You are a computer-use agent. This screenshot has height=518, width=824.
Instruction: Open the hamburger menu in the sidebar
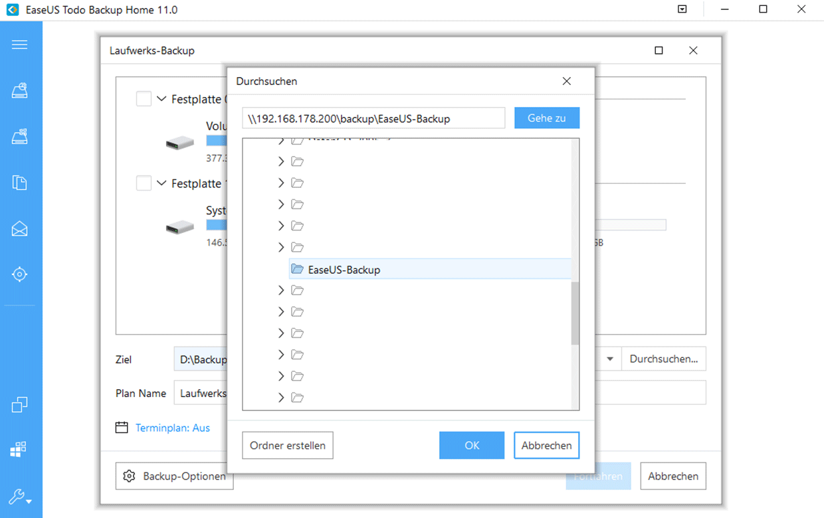20,45
